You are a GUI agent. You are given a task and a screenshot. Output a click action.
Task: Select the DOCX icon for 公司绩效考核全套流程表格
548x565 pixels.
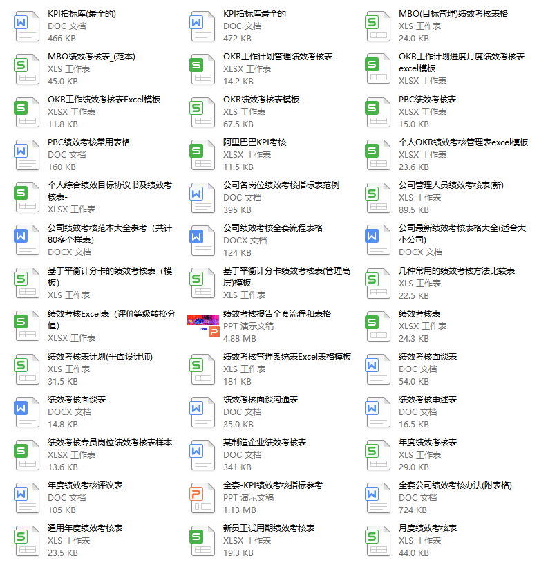[202, 241]
